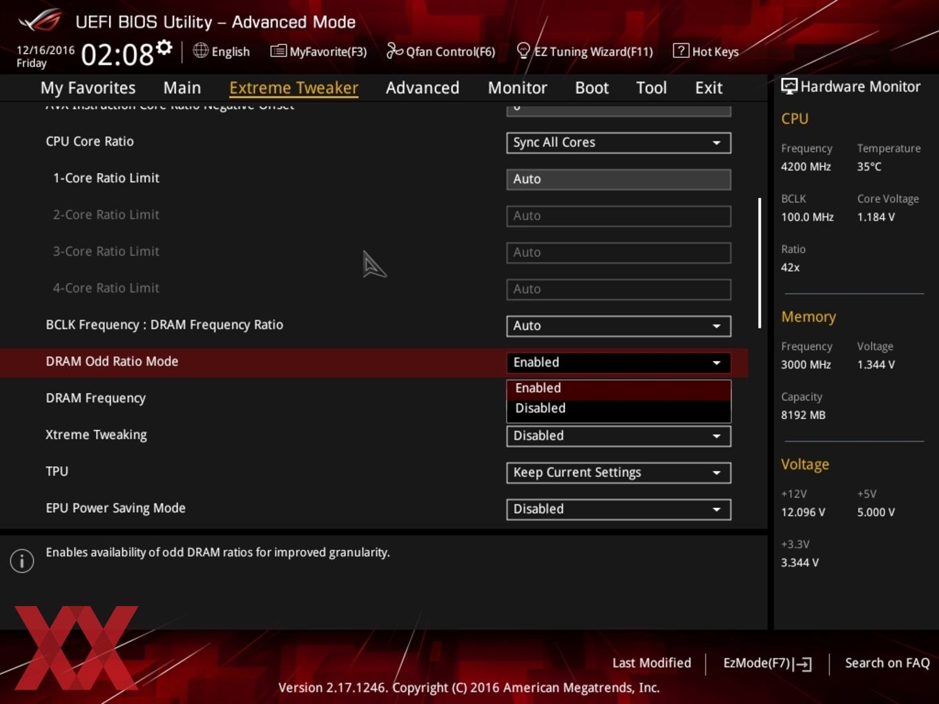
Task: Select the Extreme Tweaker tab
Action: tap(293, 88)
